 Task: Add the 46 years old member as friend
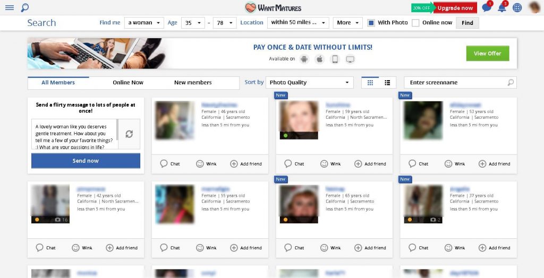(x=246, y=163)
